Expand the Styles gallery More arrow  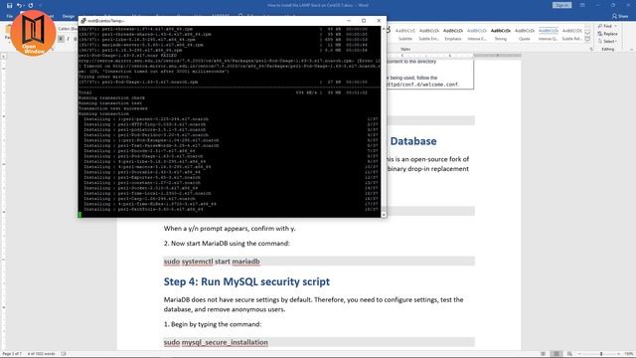coord(587,39)
